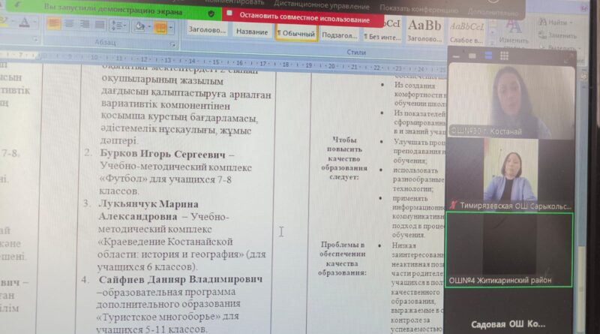Toggle single-video view in Zoom panel
Image resolution: width=600 pixels, height=334 pixels.
pos(473,56)
